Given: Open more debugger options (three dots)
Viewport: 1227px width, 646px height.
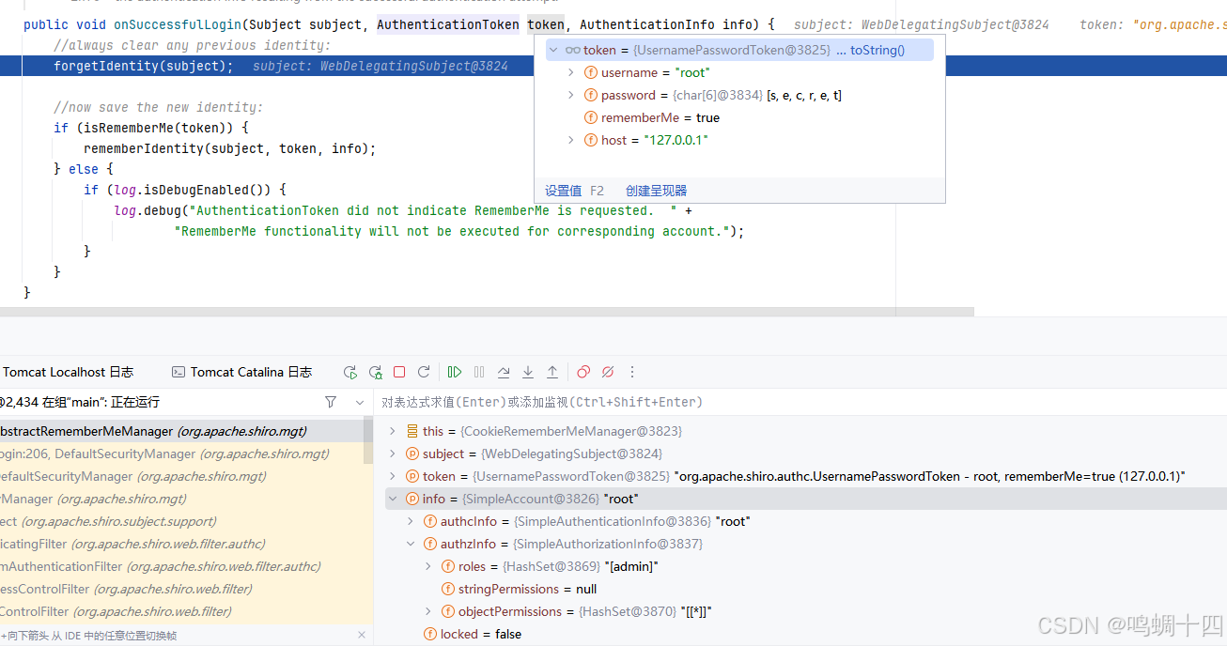Looking at the screenshot, I should click(x=632, y=372).
